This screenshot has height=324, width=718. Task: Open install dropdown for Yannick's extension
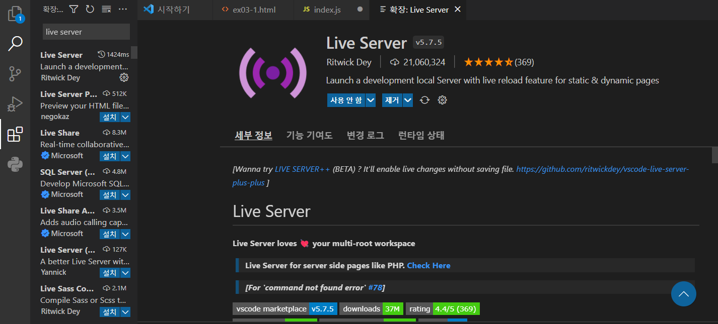(x=125, y=273)
